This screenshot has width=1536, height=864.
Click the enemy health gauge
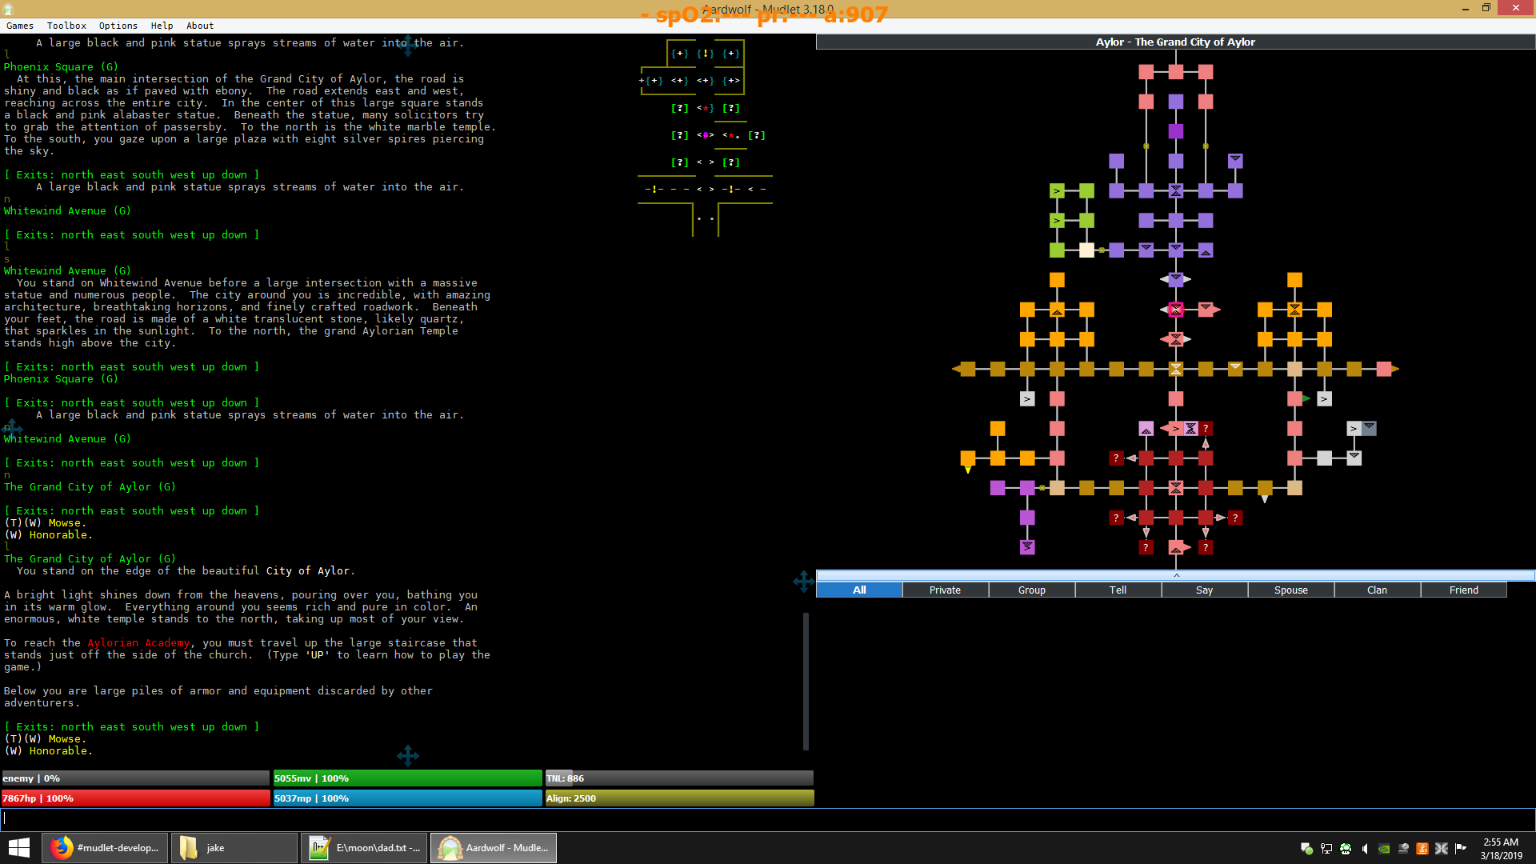coord(135,778)
